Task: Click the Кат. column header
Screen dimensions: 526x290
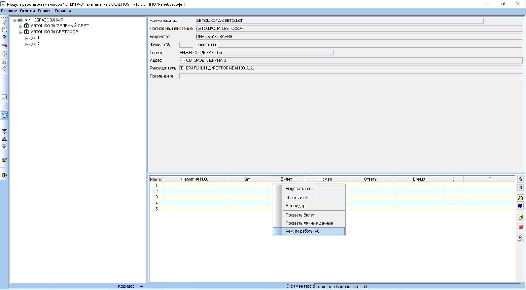Action: click(x=247, y=179)
